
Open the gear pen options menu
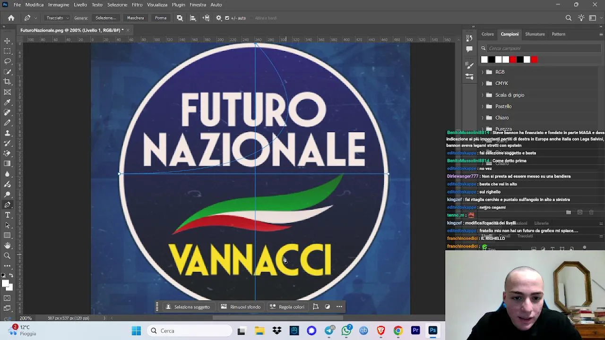tap(218, 18)
